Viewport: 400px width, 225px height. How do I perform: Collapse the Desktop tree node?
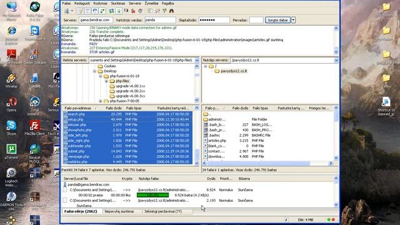tap(94, 71)
